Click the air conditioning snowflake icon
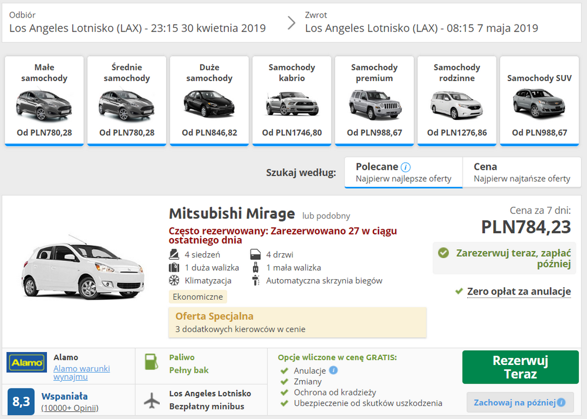Viewport: 587px width, 419px height. point(174,280)
